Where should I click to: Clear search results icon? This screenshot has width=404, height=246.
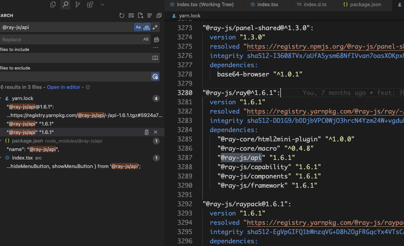coord(131,15)
